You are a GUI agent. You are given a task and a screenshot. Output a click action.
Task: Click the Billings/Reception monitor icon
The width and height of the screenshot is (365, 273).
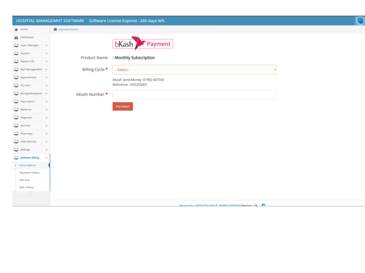16,94
